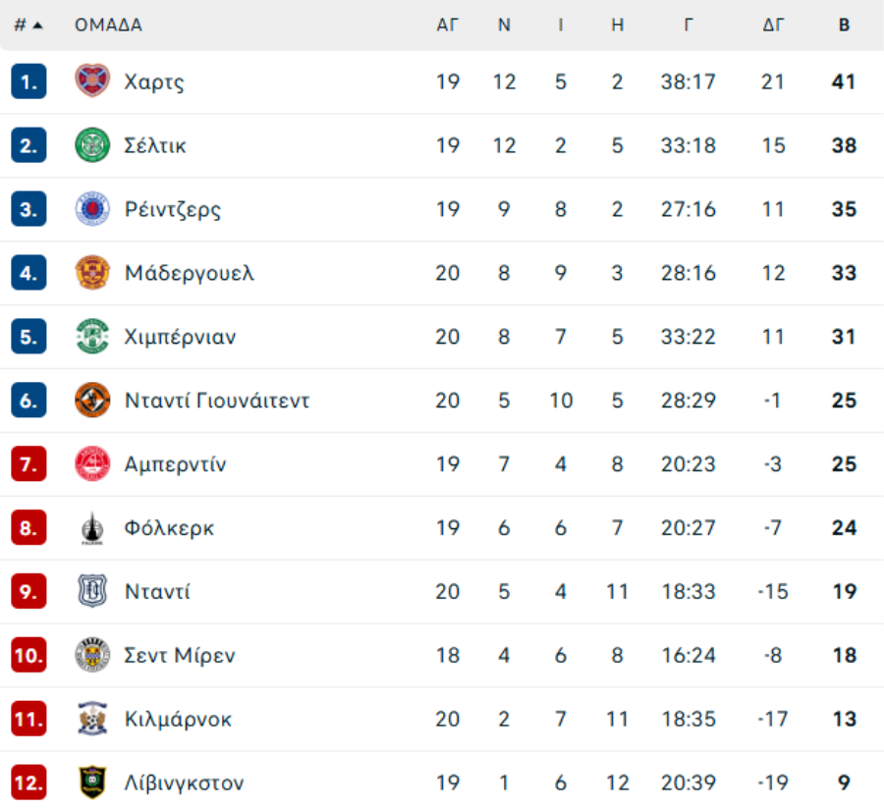Click the Νταντί Γιουνάιτεντ club crest icon

tap(92, 401)
